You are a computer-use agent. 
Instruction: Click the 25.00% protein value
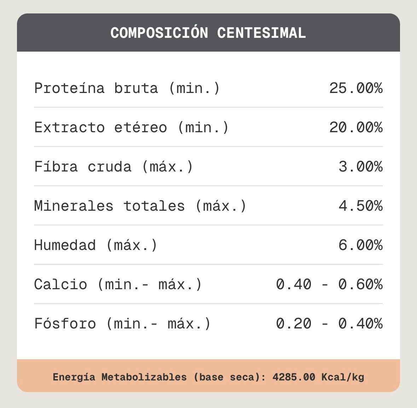(x=356, y=88)
